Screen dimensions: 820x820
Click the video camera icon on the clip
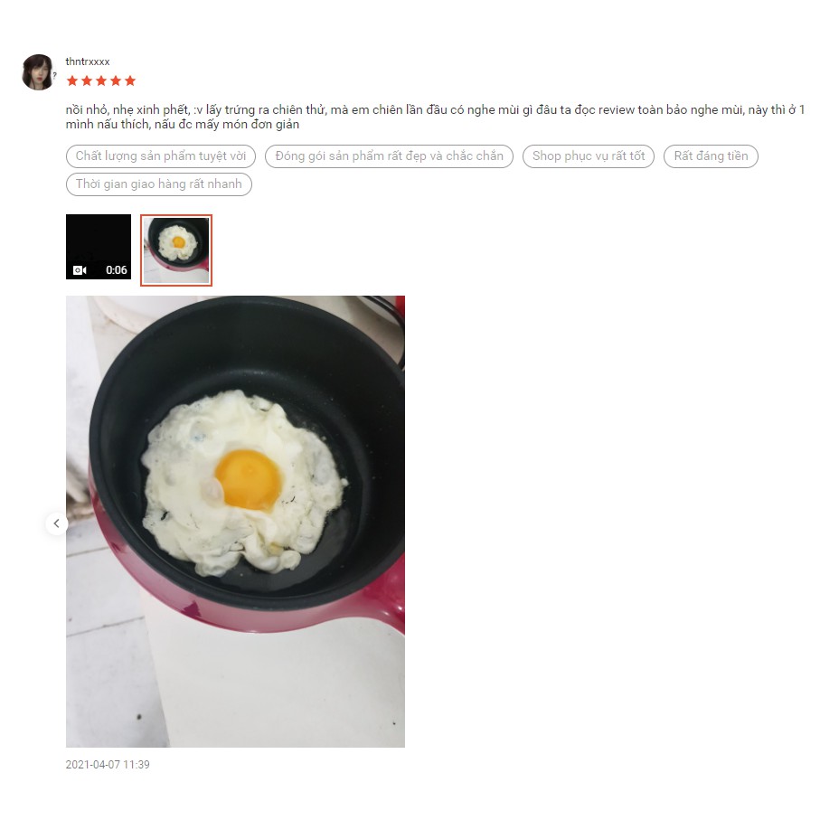80,269
